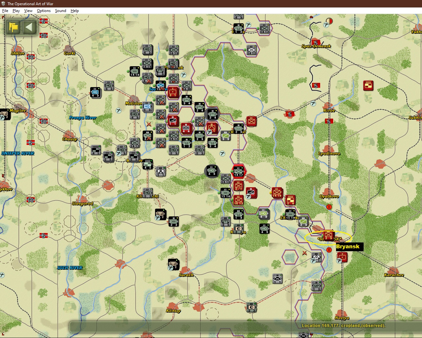Select the red brigade counter below Bryansk tooltip

(342, 257)
